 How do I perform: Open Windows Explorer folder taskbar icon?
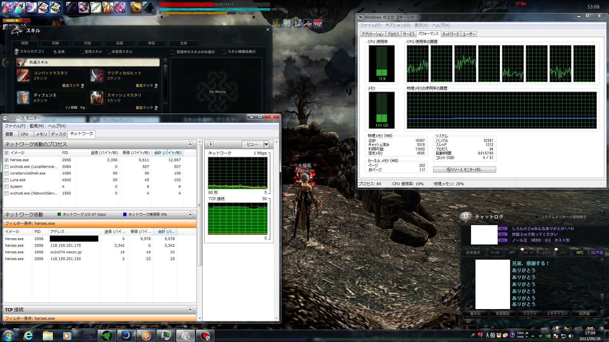pos(48,336)
